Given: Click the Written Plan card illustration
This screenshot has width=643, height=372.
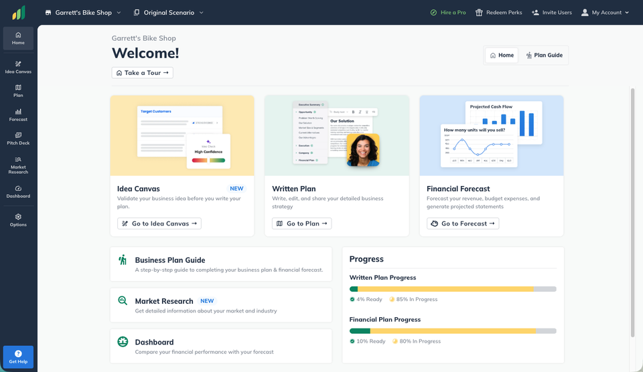Looking at the screenshot, I should (x=337, y=136).
